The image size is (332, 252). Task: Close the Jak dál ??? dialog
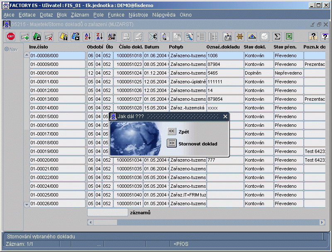[225, 116]
